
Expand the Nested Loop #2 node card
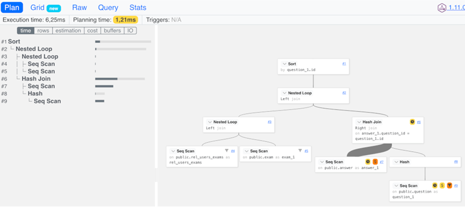click(x=284, y=93)
